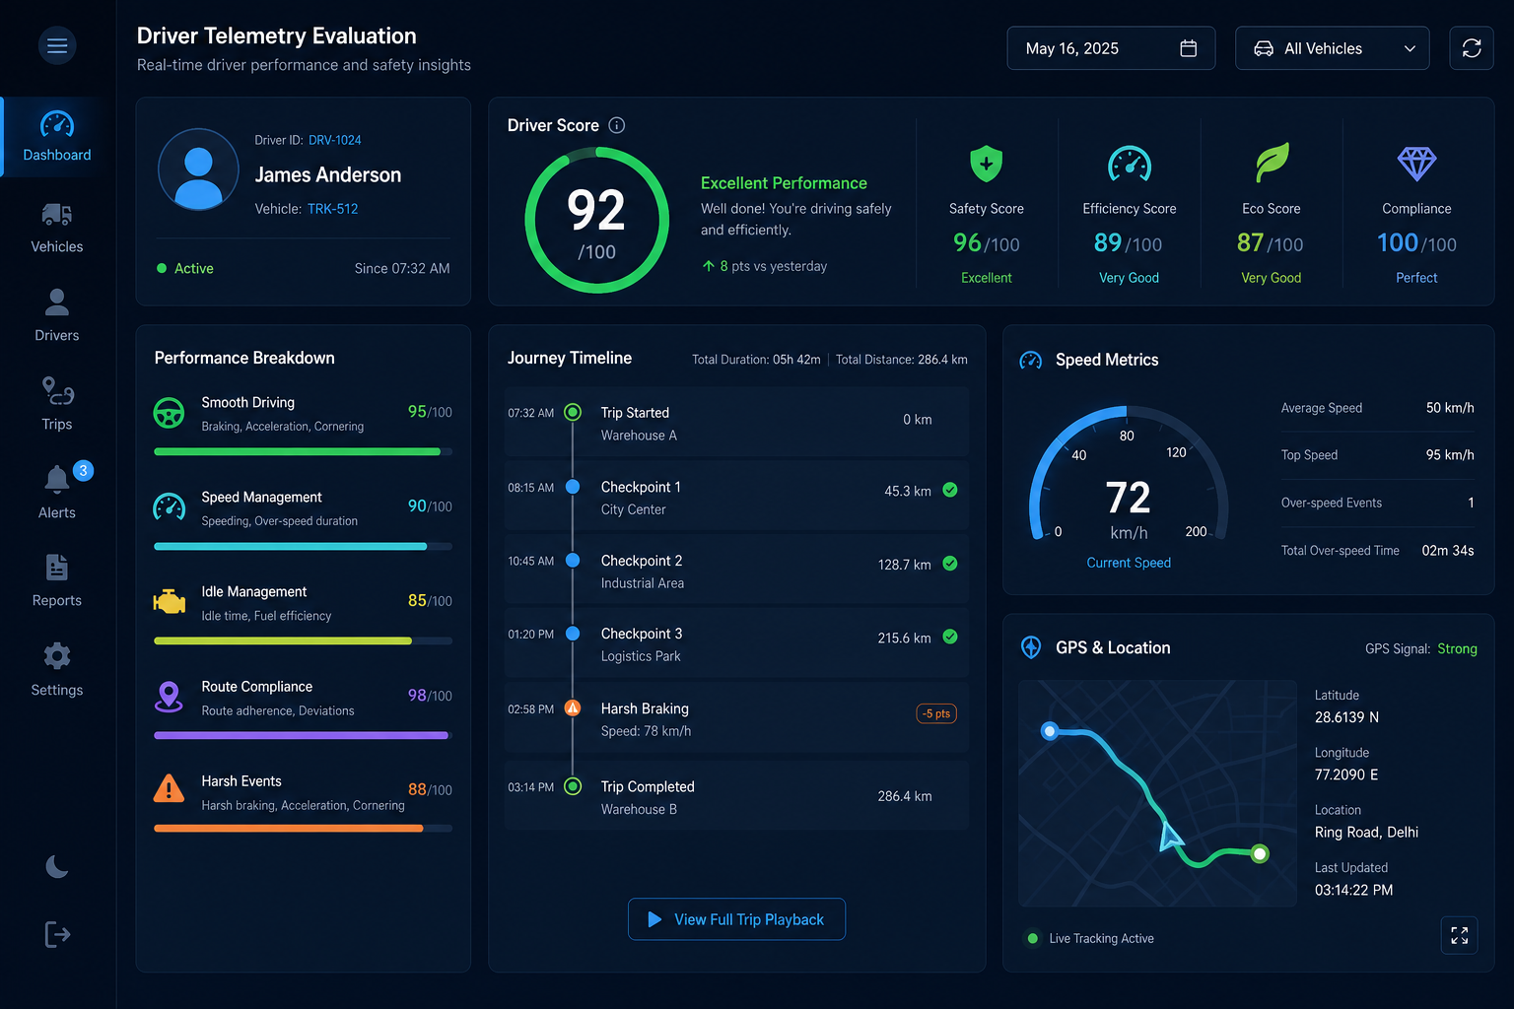Screen dimensions: 1514x1009
Task: Click the Smooth Driving progress bar
Action: point(304,452)
